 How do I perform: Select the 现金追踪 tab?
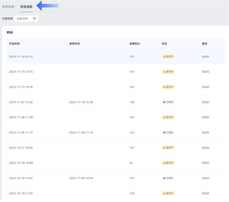pyautogui.click(x=26, y=7)
